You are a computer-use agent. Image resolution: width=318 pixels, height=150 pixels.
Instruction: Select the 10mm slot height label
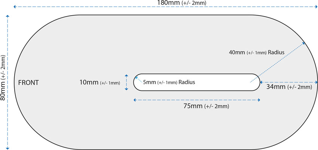(100, 82)
